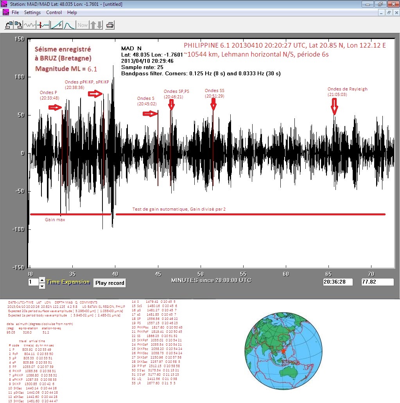Click the open-record-from-file toolbar icon
This screenshot has height=403, width=400.
pyautogui.click(x=9, y=25)
